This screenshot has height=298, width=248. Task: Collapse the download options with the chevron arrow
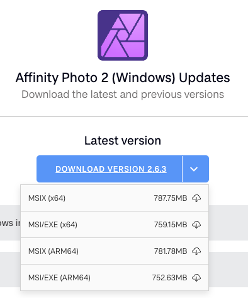click(x=194, y=169)
